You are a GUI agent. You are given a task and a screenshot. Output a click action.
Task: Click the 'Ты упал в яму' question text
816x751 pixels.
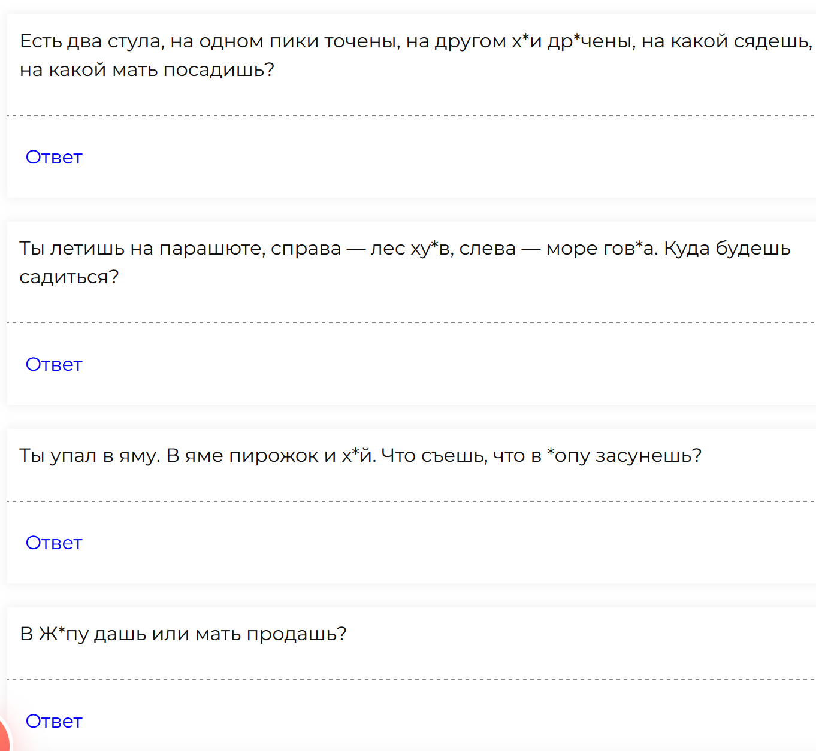coord(361,456)
